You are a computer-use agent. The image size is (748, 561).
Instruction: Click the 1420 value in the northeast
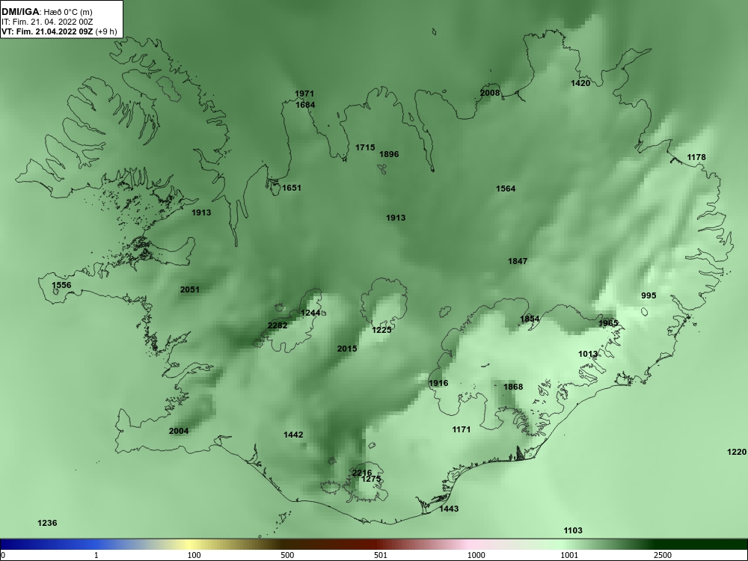[x=580, y=84]
